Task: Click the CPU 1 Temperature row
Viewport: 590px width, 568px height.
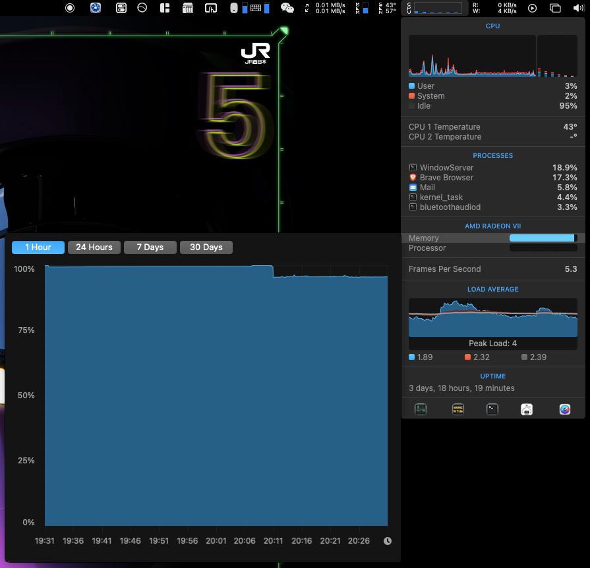Action: coord(493,126)
